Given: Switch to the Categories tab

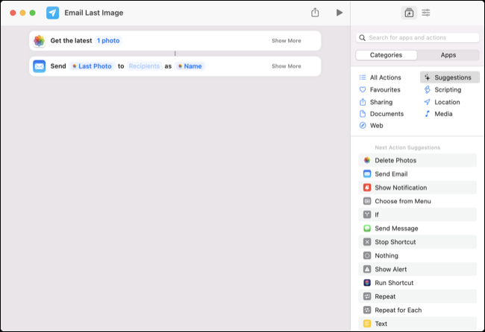Looking at the screenshot, I should click(386, 55).
